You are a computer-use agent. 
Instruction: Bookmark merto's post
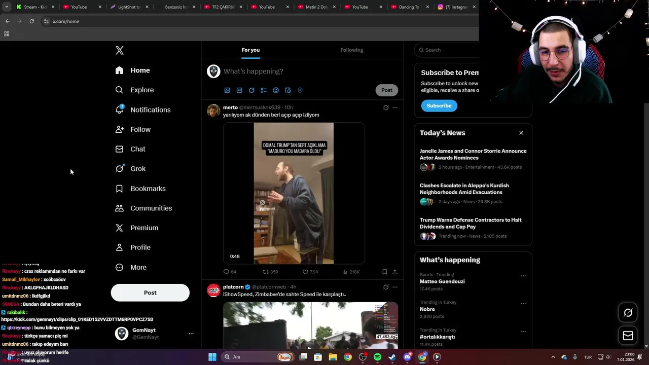point(385,272)
